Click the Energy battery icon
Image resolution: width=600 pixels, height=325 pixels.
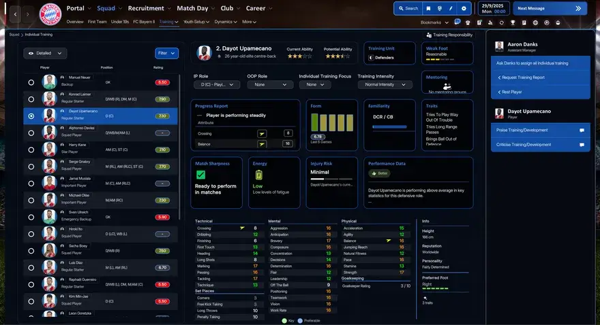[258, 175]
